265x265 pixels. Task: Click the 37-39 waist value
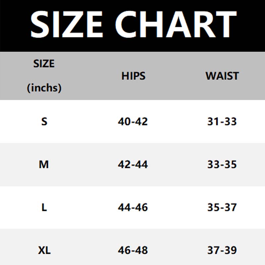tap(222, 250)
